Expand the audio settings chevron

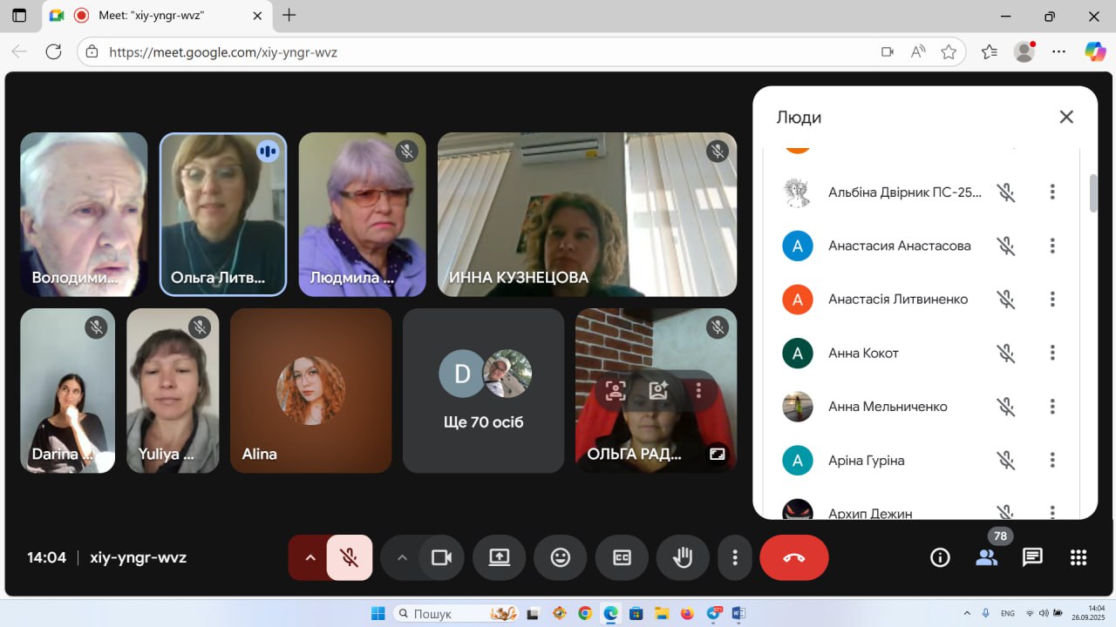pyautogui.click(x=310, y=557)
